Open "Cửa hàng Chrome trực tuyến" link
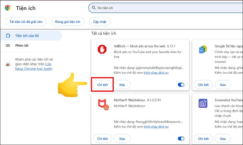The image size is (243, 145). 34,66
